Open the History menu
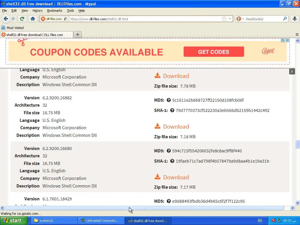Viewport: 300px width, 225px height. 37,11
